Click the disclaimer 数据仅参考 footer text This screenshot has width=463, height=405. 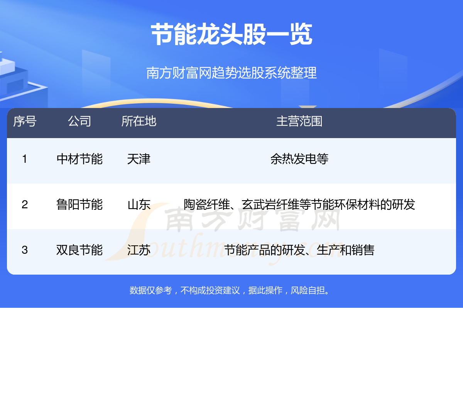coord(230,290)
